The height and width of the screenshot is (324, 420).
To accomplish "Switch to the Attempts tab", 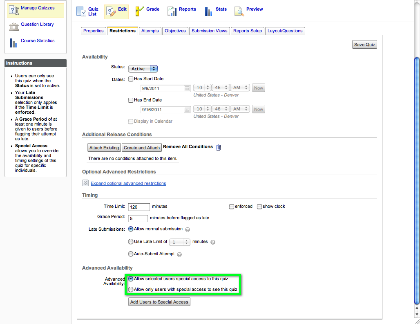I will click(150, 31).
